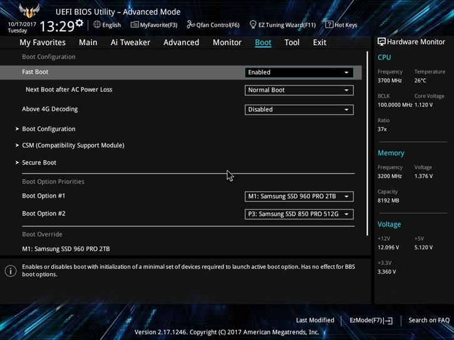Click the info icon beside the help text
The width and height of the screenshot is (454, 340).
[11, 271]
